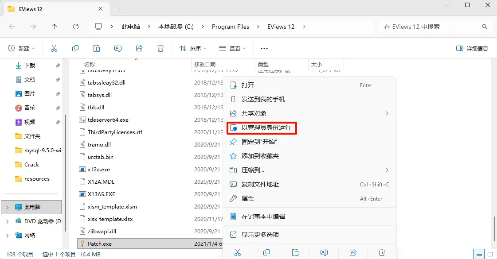
Task: Cut using the scissors icon in the context menu
Action: coord(237,252)
